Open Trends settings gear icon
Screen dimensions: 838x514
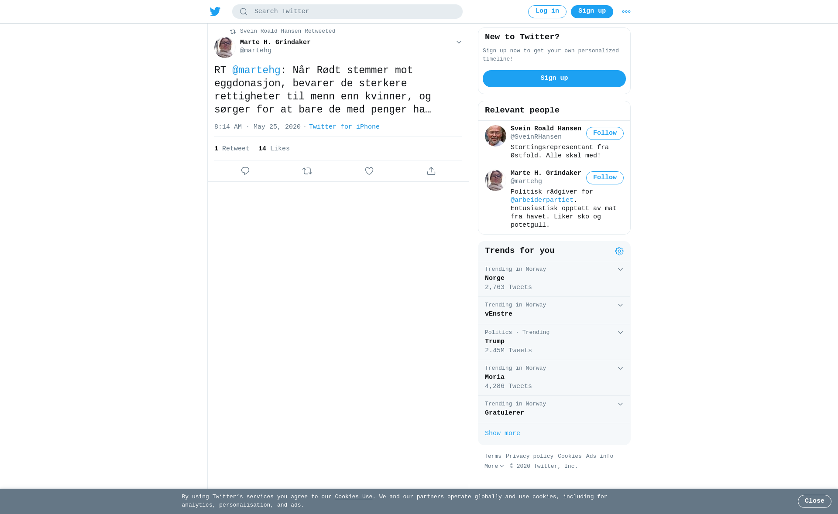click(x=619, y=251)
